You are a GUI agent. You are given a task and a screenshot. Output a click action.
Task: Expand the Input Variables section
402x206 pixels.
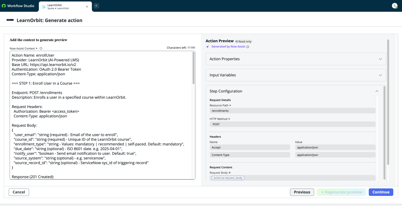296,75
